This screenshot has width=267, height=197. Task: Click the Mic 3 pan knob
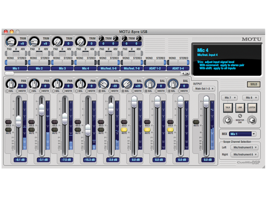click(x=57, y=84)
